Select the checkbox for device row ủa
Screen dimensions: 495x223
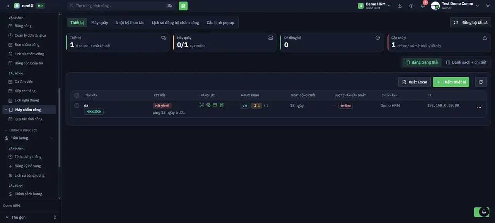77,105
